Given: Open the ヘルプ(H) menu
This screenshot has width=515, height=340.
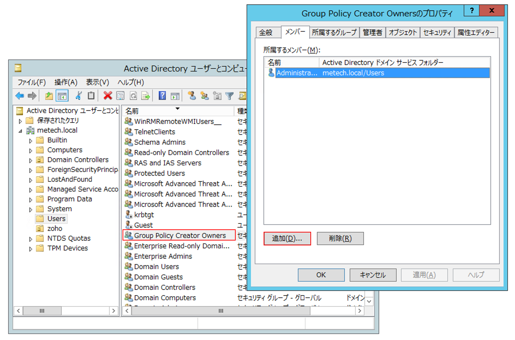Looking at the screenshot, I should coord(131,82).
